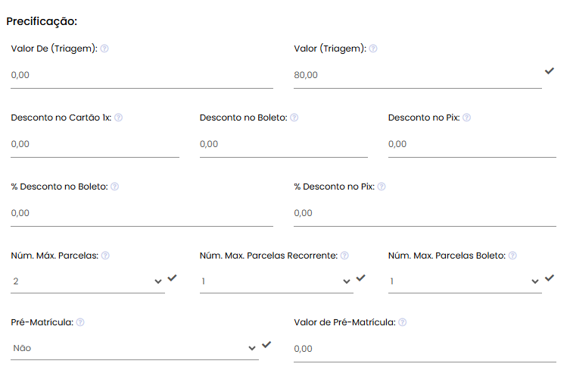This screenshot has height=367, width=570.
Task: Open help for % Desconto no Pix
Action: click(382, 187)
